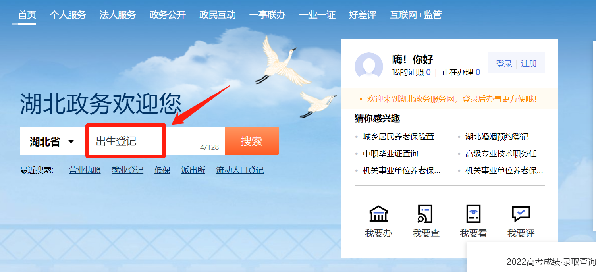Click the 登录 link

pyautogui.click(x=504, y=64)
